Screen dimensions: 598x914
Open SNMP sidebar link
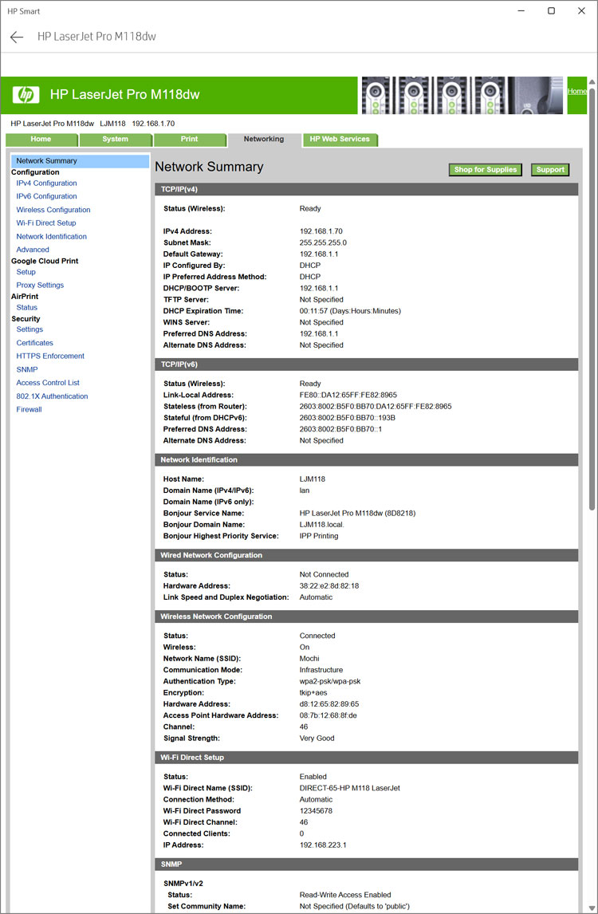27,369
